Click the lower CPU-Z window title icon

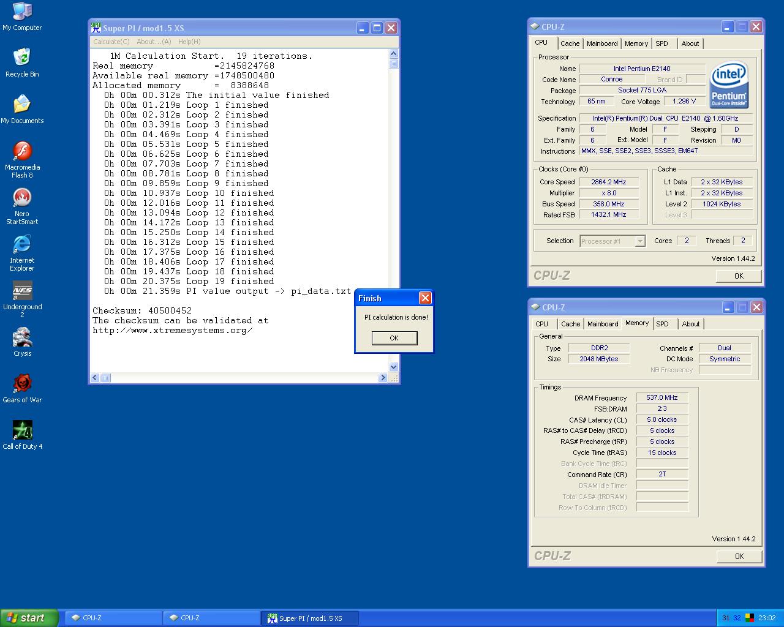(535, 307)
